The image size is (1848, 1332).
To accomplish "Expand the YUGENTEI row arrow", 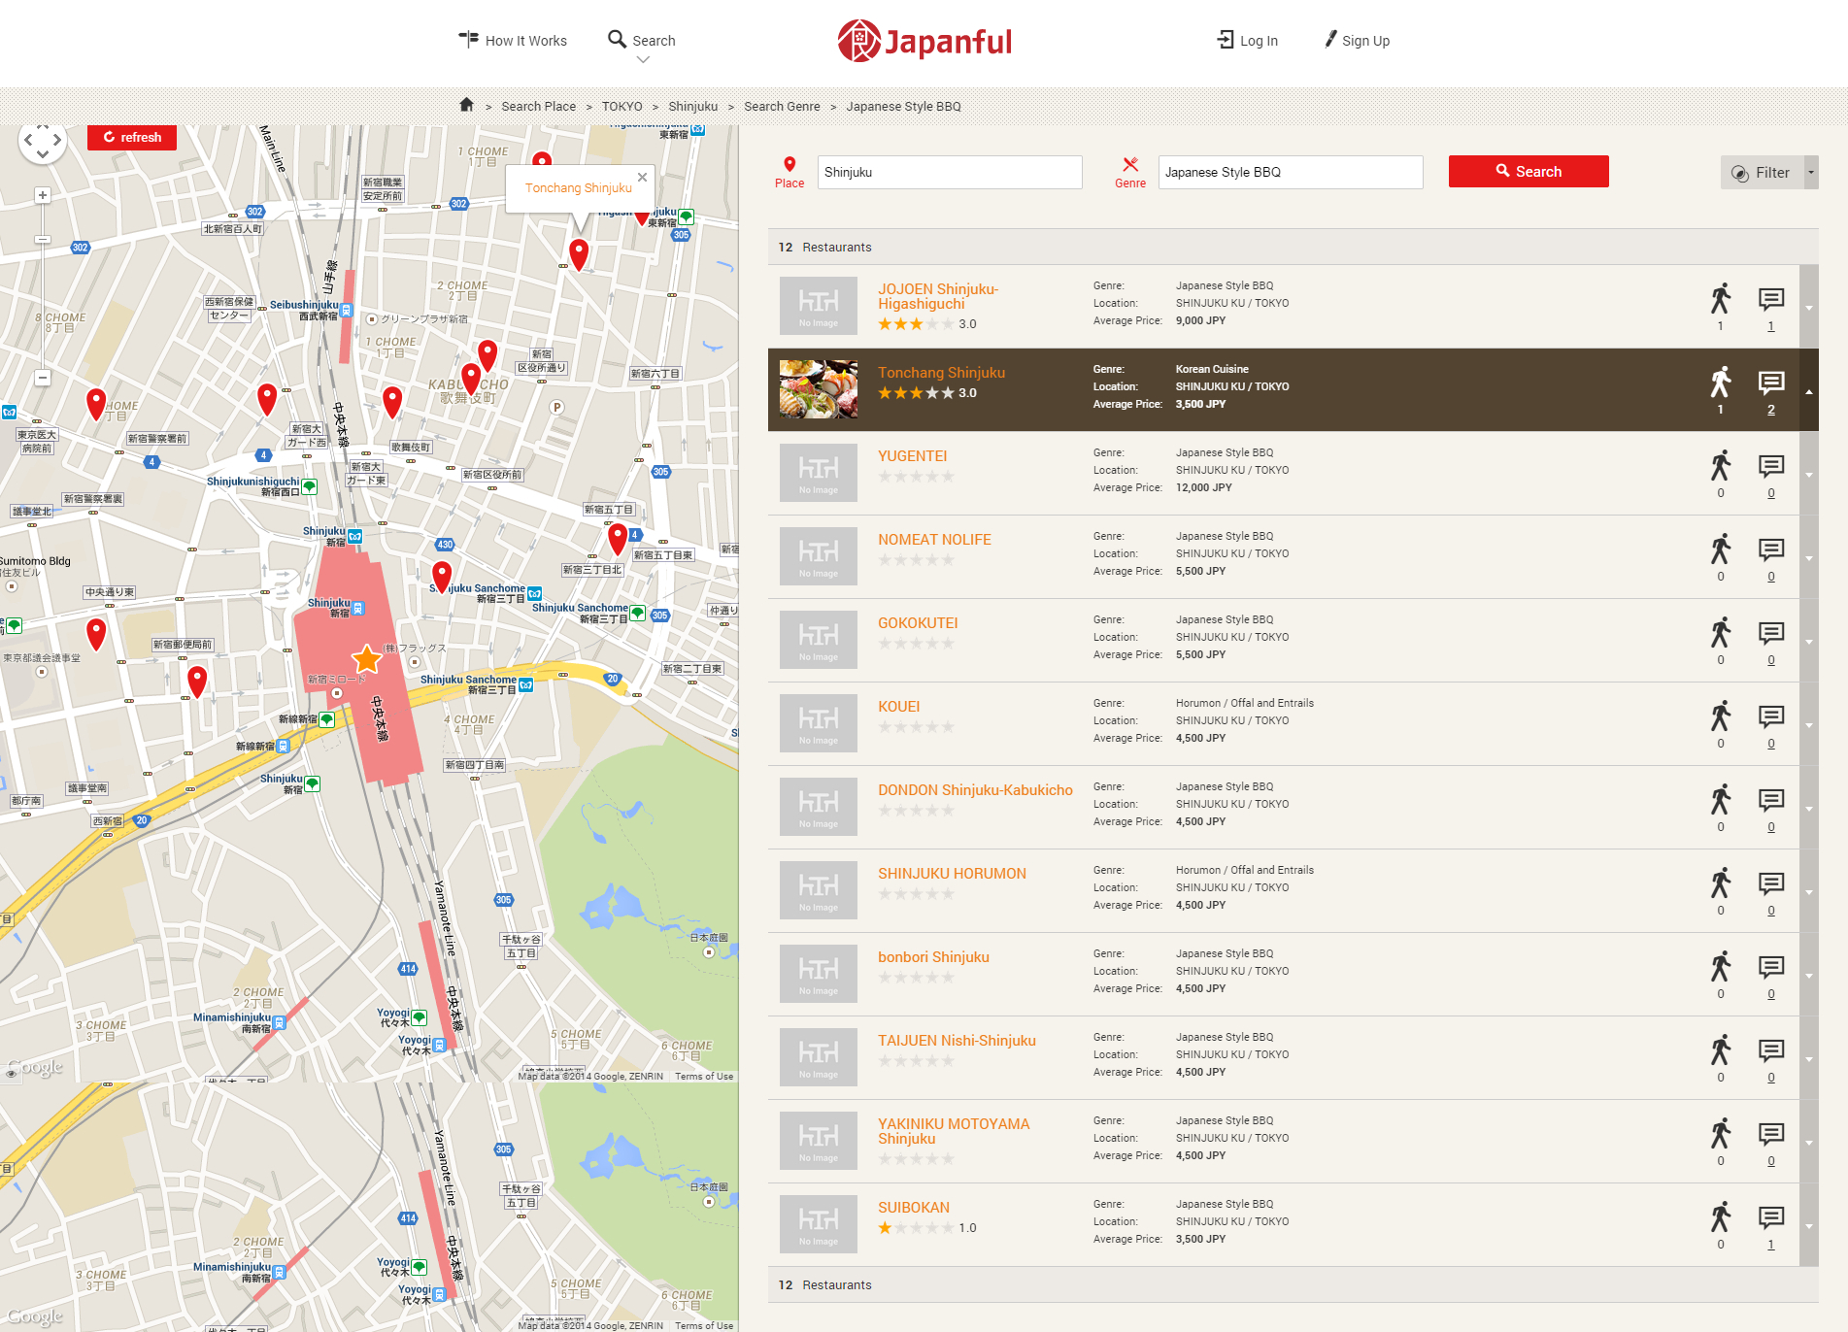I will pos(1809,474).
